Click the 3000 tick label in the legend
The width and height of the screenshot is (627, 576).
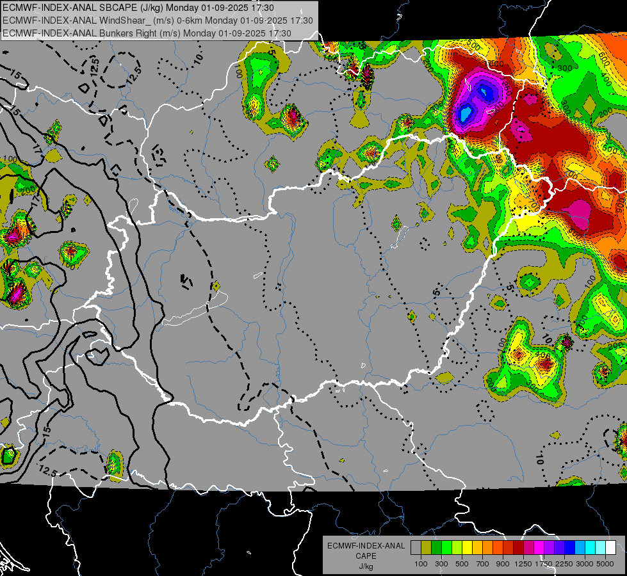click(585, 564)
